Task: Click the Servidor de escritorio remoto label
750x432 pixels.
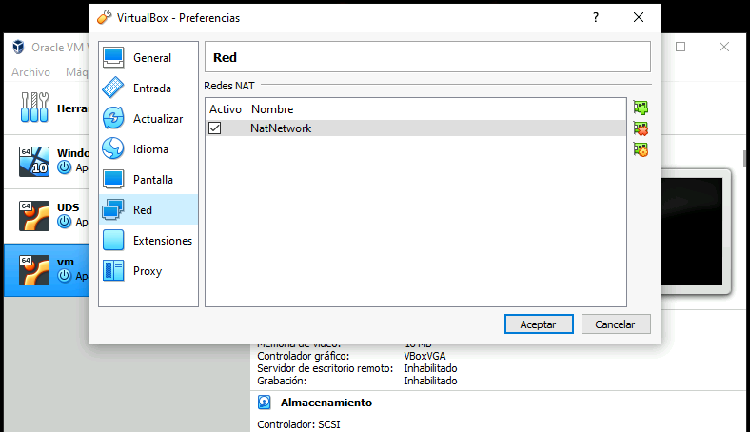Action: (326, 368)
